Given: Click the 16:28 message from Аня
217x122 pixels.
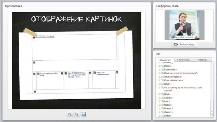Looking at the screenshot, I should click(163, 101).
